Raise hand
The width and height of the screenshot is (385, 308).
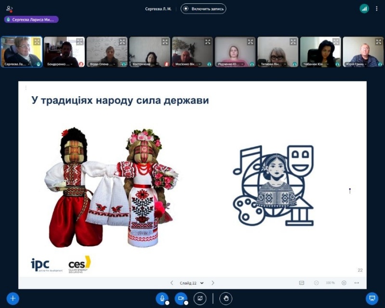point(226,298)
